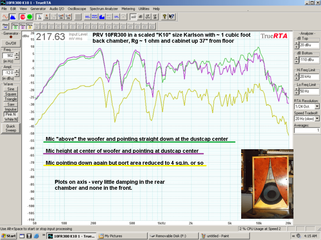Toggle memory Mem 3 yellow trace
This screenshot has height=240, width=321.
point(30,26)
